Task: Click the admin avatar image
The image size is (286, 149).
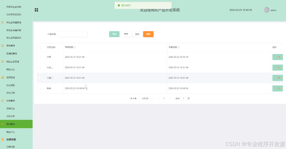Action: coord(267,10)
